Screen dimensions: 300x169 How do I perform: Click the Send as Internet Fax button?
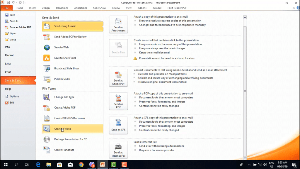pos(118,150)
